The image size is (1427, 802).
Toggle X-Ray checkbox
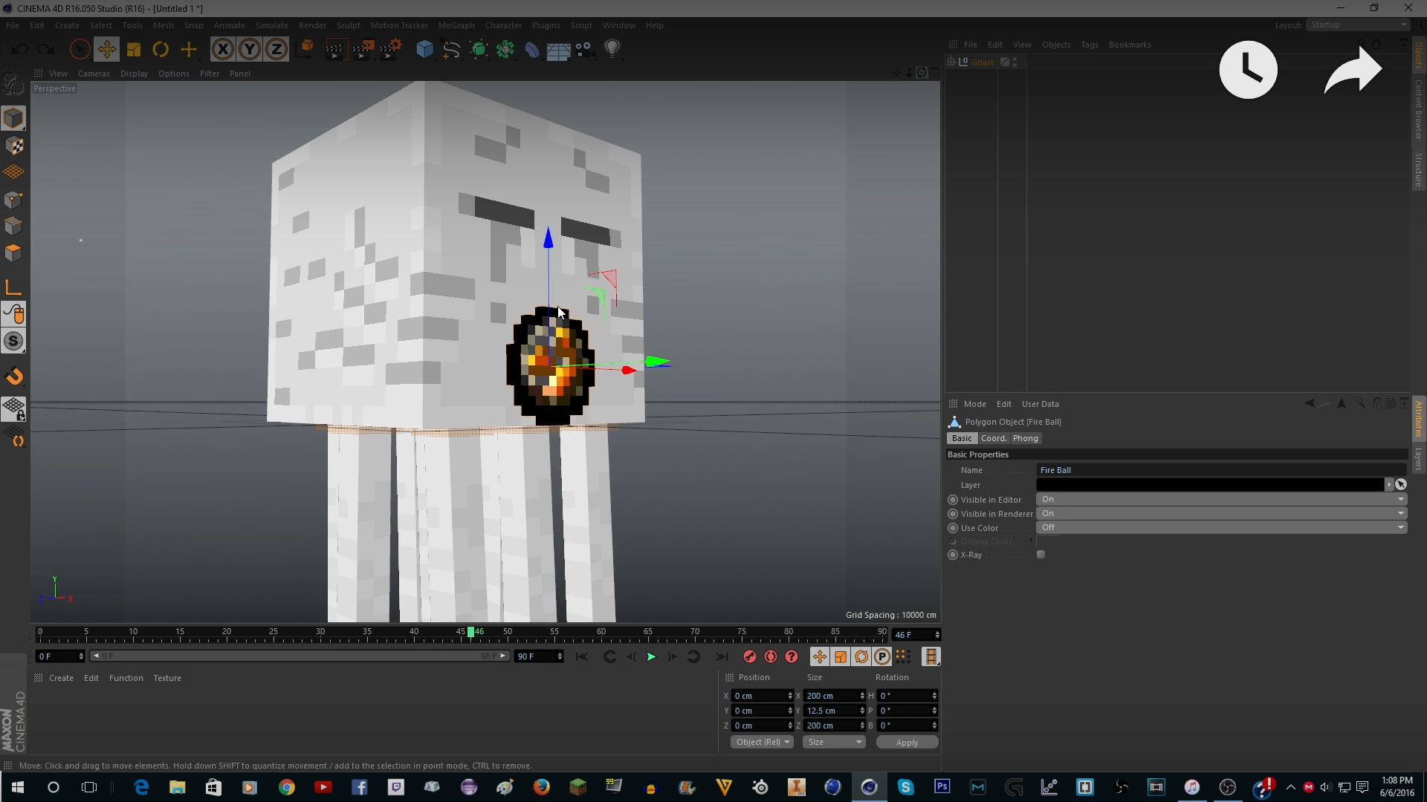[x=1041, y=555]
